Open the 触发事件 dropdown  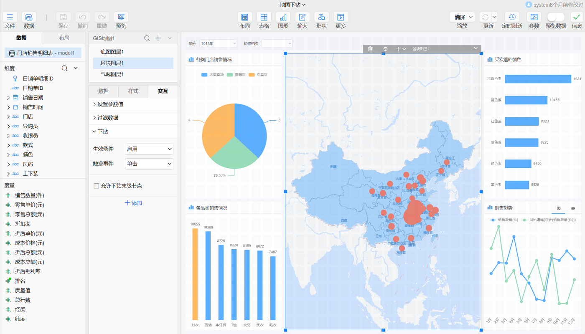click(149, 164)
